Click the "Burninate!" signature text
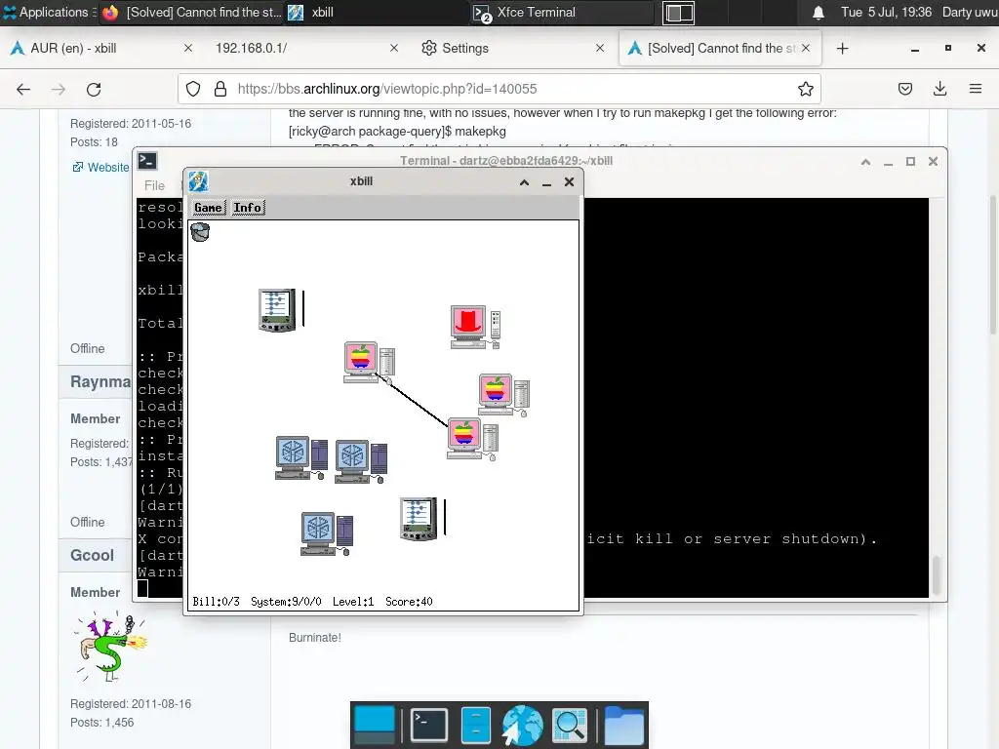Screen dimensions: 999x749 (x=315, y=638)
